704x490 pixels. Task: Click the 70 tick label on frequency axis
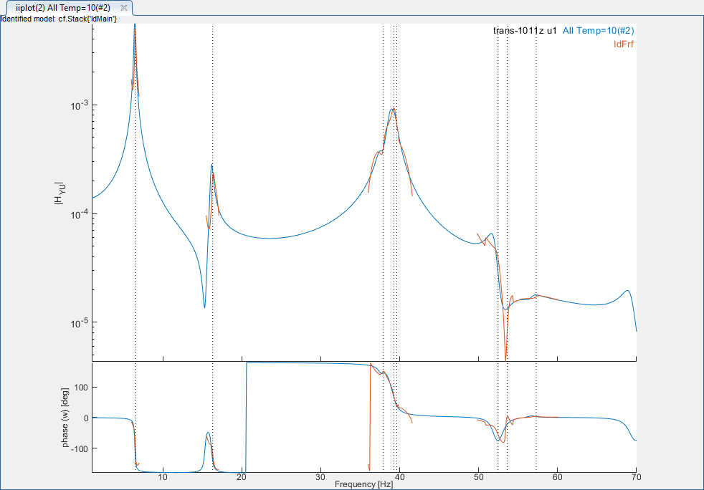pos(635,477)
